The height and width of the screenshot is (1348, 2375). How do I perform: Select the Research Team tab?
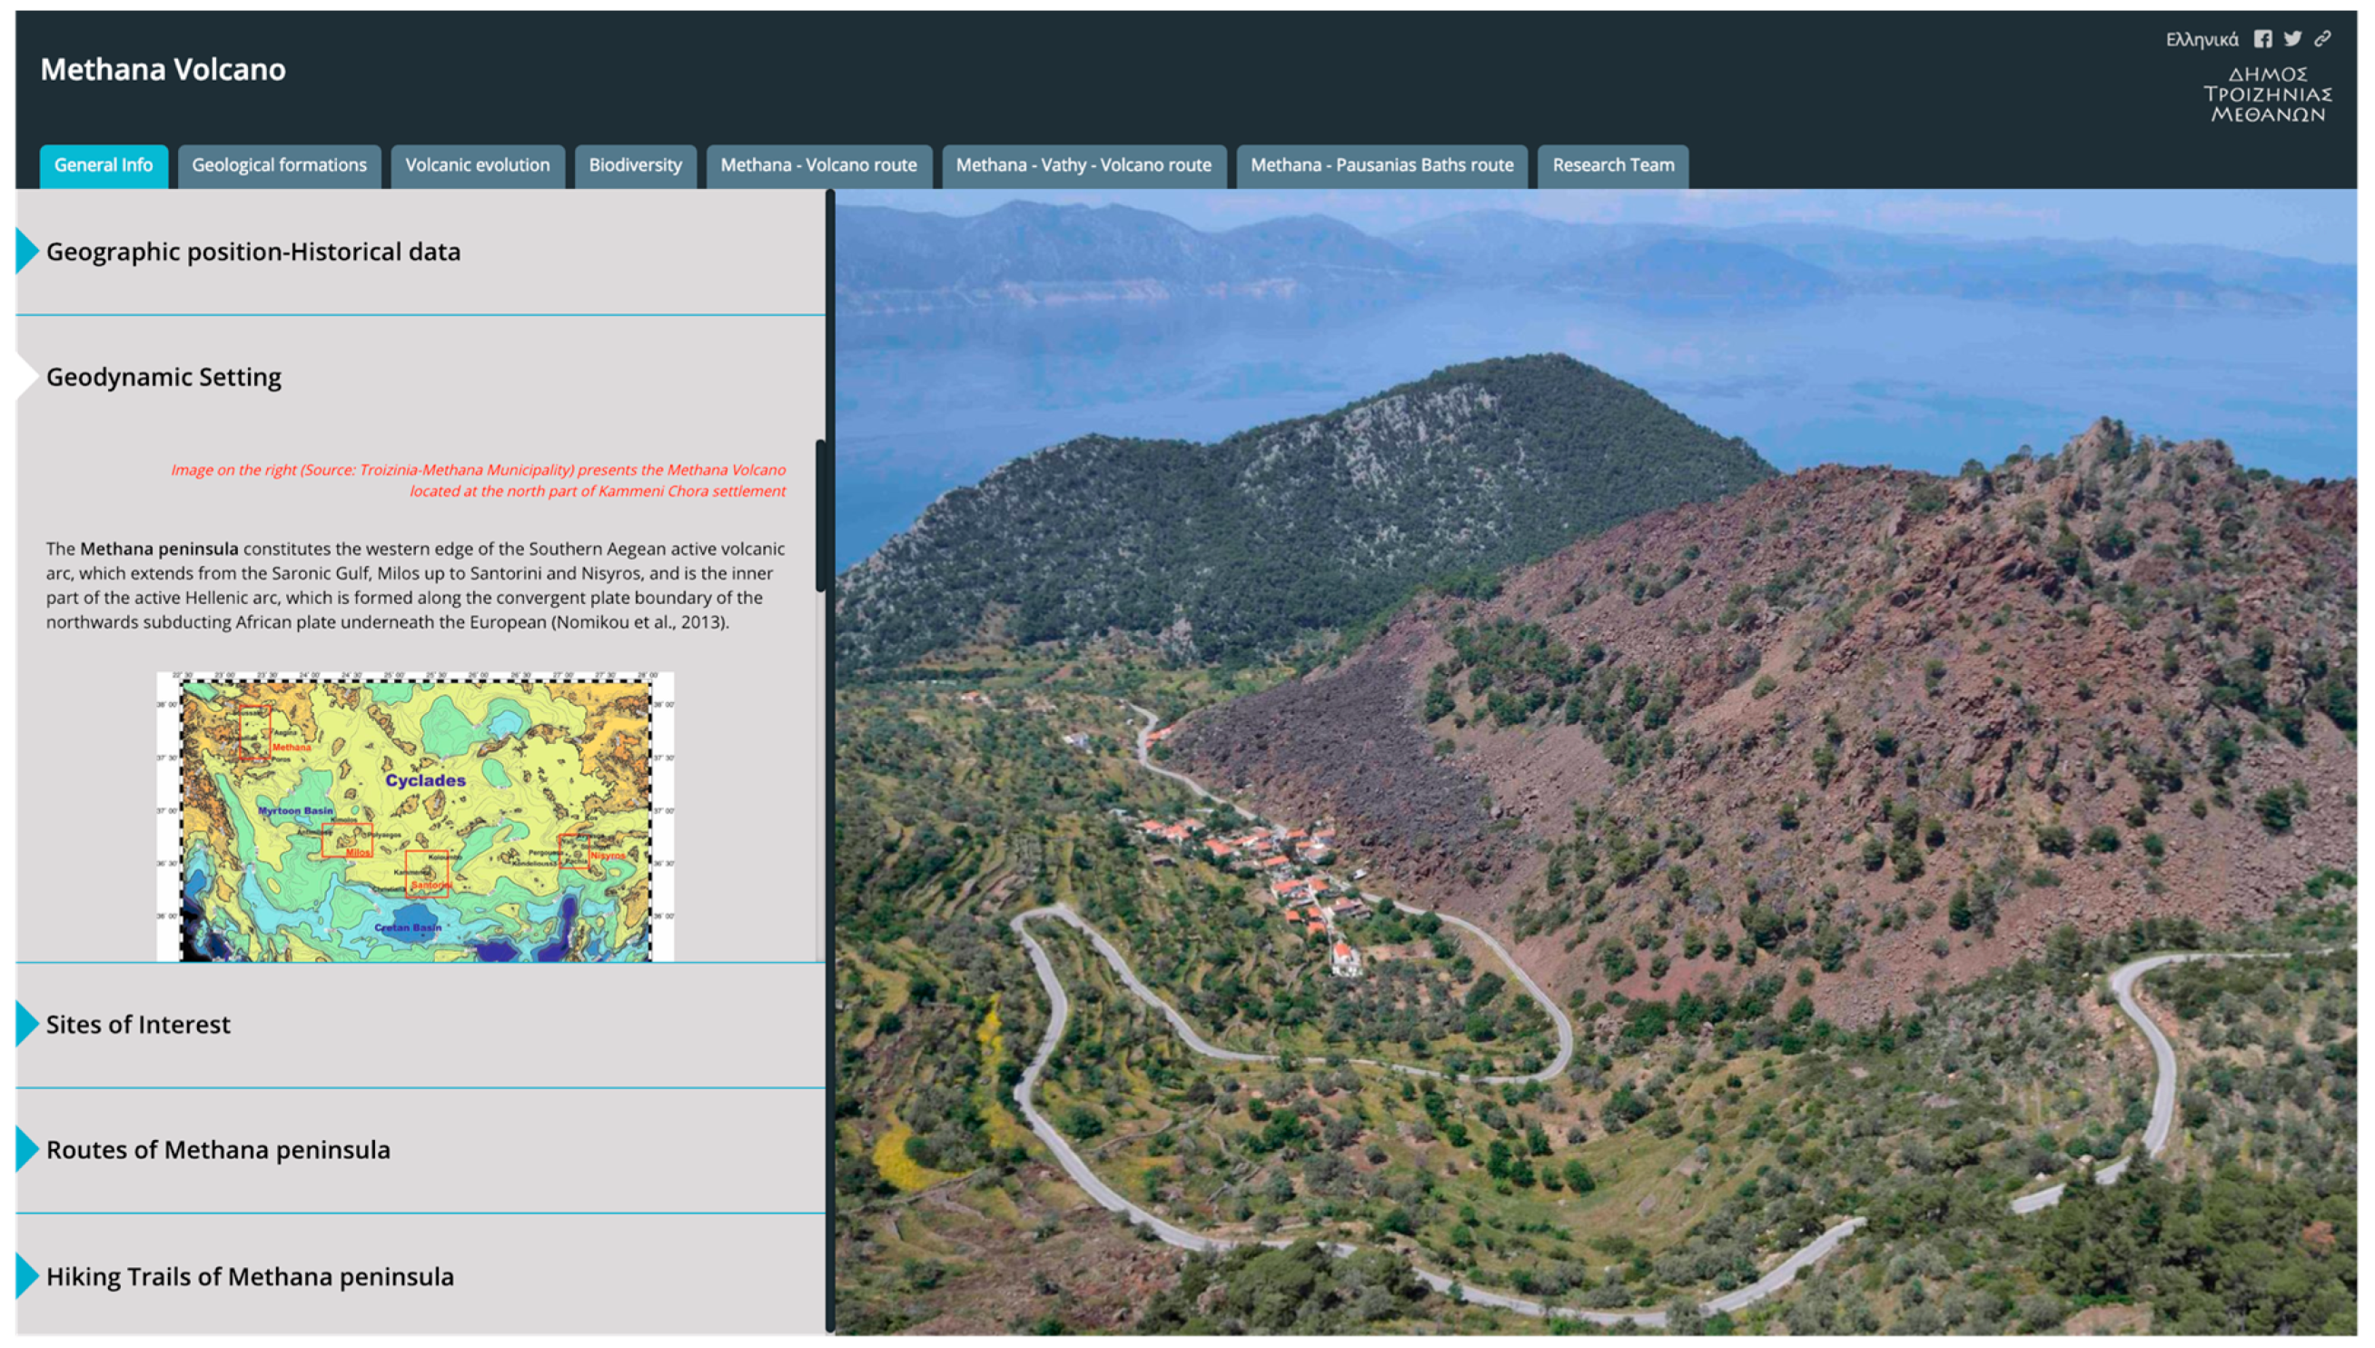pos(1612,165)
